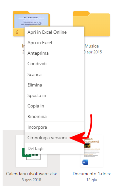Click the 'Sposta in' menu option
The width and height of the screenshot is (124, 191).
[54, 95]
